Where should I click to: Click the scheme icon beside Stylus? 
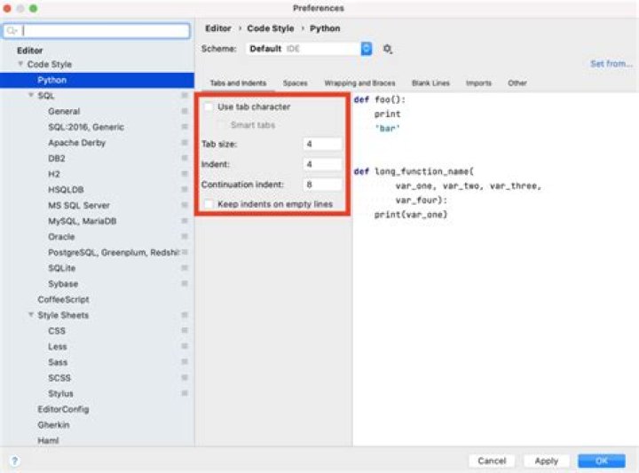(185, 393)
